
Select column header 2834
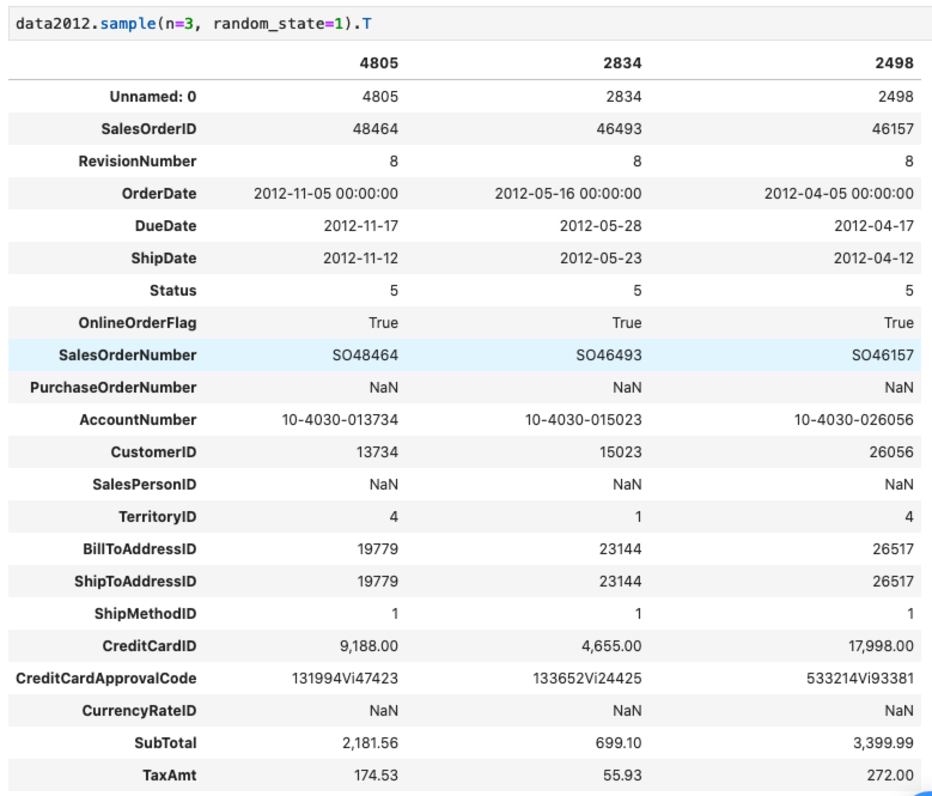point(622,63)
